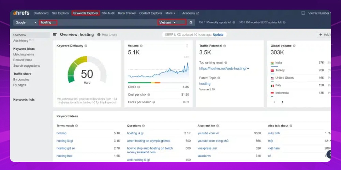Viewport: 341px width, 170px height.
Task: Click the monitor icon in top bar
Action: pyautogui.click(x=303, y=13)
